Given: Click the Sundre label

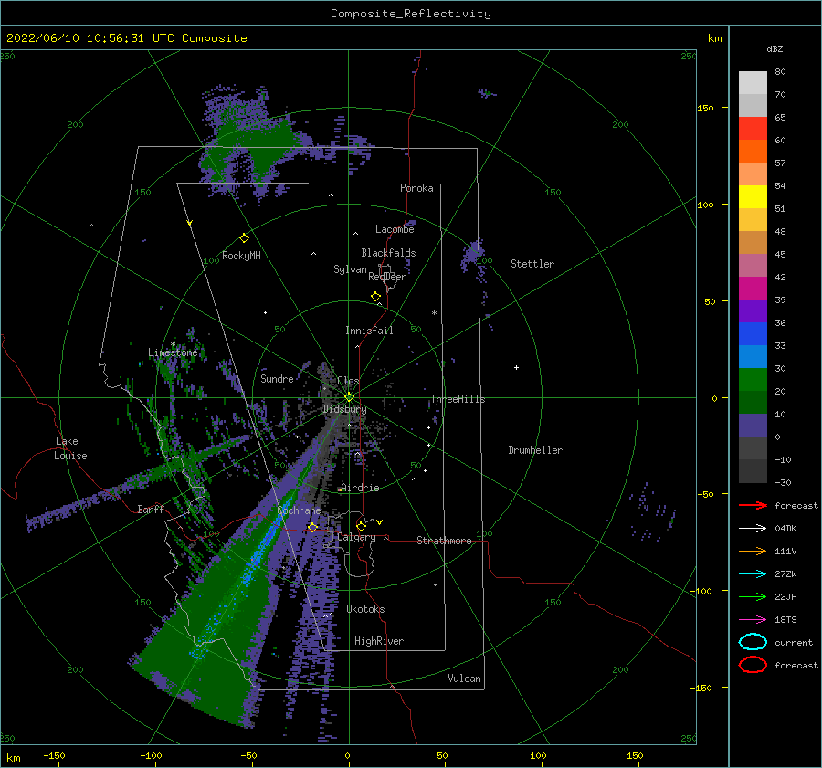Looking at the screenshot, I should [277, 378].
